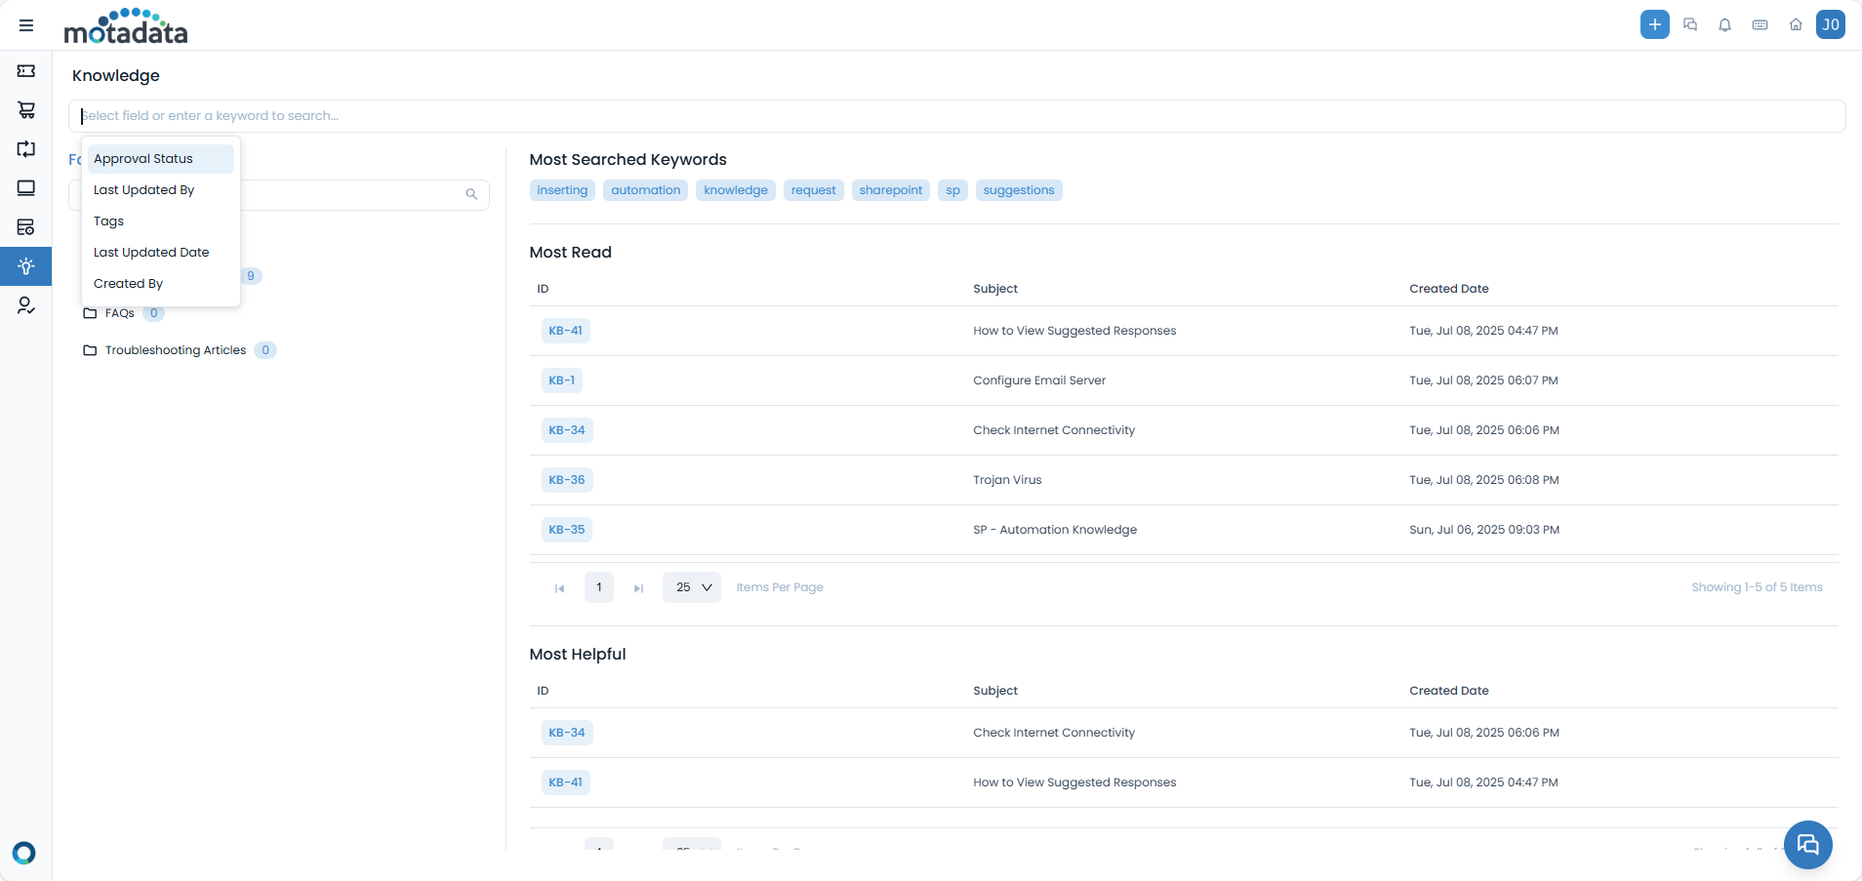Viewport: 1862px width, 881px height.
Task: Open the Troubleshooting Articles folder
Action: coord(176,350)
